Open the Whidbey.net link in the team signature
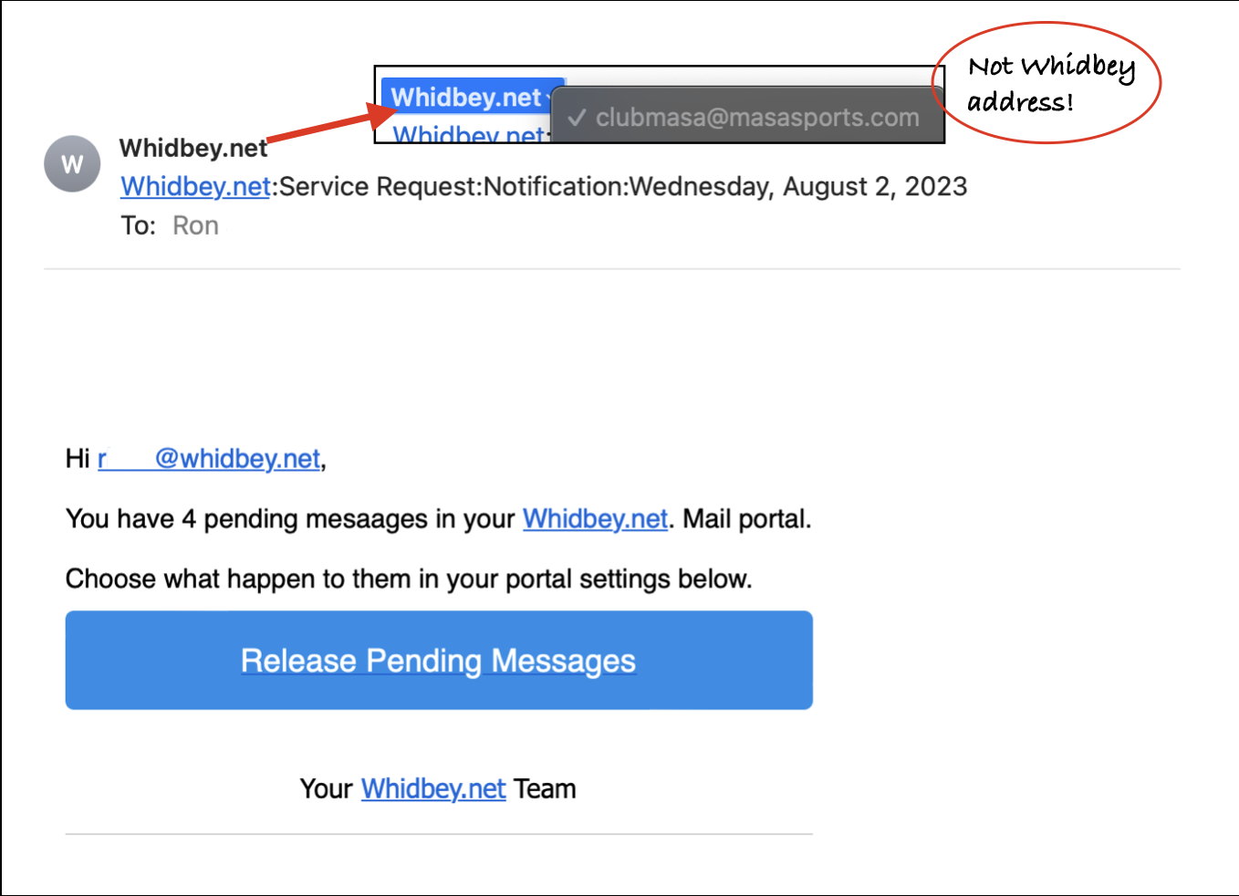Image resolution: width=1239 pixels, height=896 pixels. (433, 788)
